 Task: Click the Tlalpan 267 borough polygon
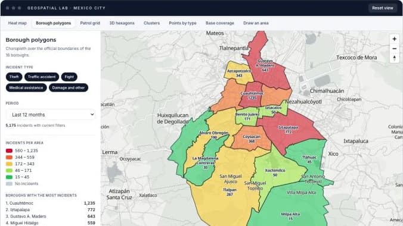point(230,192)
